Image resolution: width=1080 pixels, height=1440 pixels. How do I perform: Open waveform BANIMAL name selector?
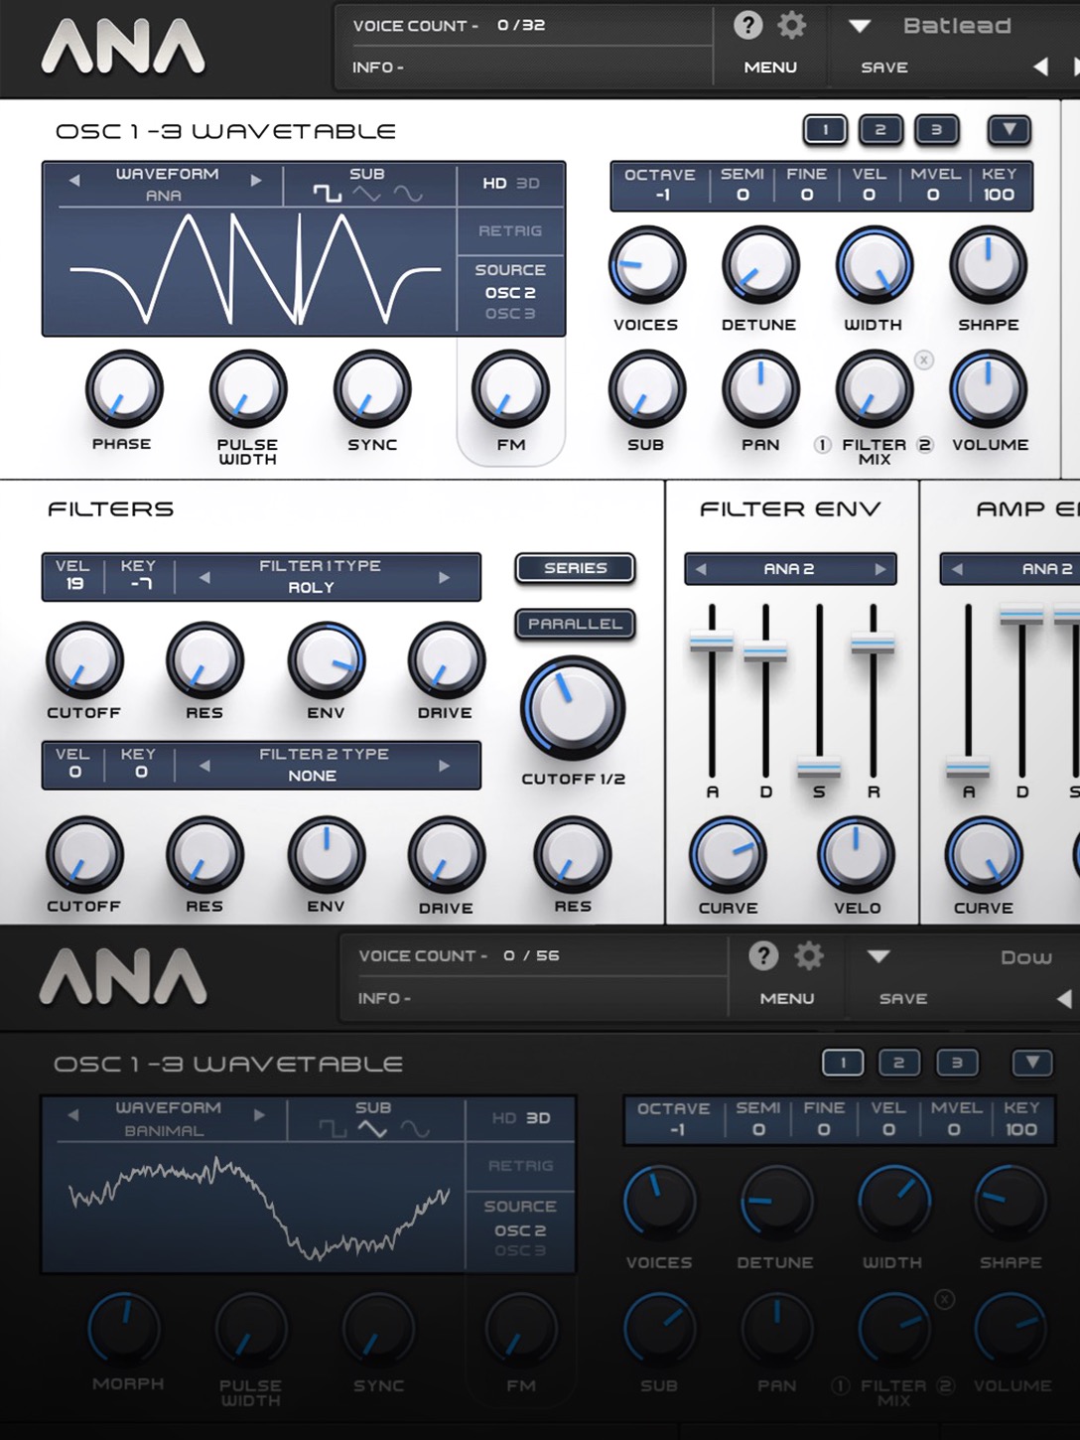pyautogui.click(x=165, y=1130)
